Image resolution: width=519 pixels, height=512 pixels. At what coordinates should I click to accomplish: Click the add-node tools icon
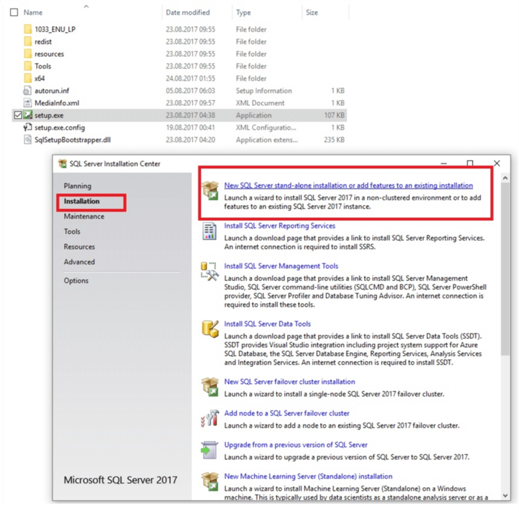point(211,417)
